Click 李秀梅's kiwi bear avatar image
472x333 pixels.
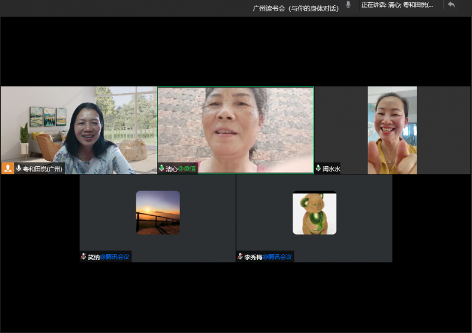(314, 213)
